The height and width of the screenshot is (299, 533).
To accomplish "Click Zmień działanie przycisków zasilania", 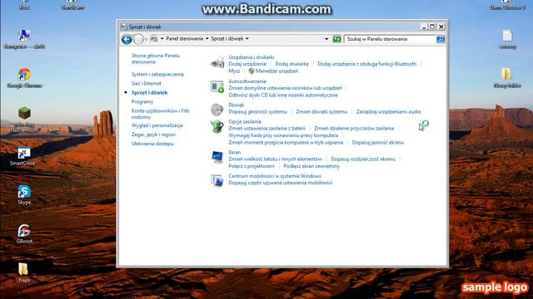I will coord(354,128).
